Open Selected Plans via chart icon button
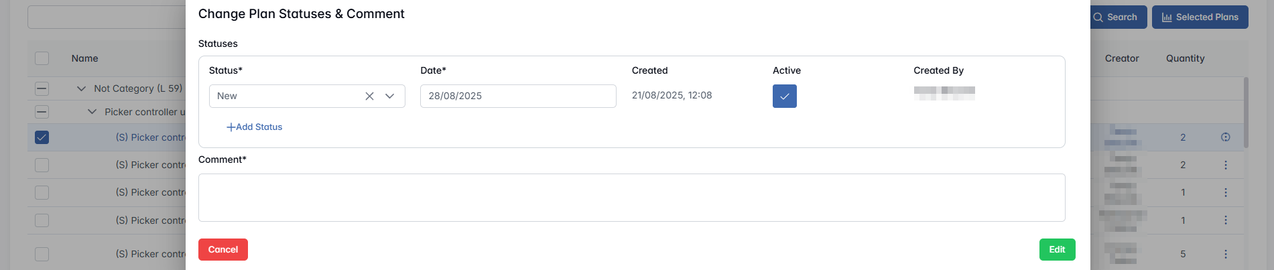Image resolution: width=1274 pixels, height=270 pixels. pyautogui.click(x=1200, y=17)
